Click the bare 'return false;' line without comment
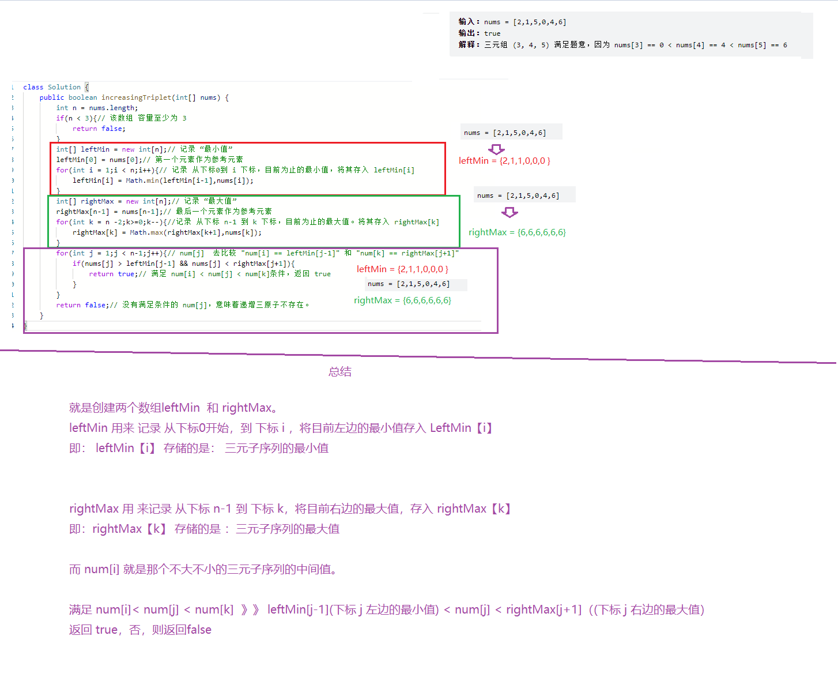The height and width of the screenshot is (681, 838). click(99, 129)
